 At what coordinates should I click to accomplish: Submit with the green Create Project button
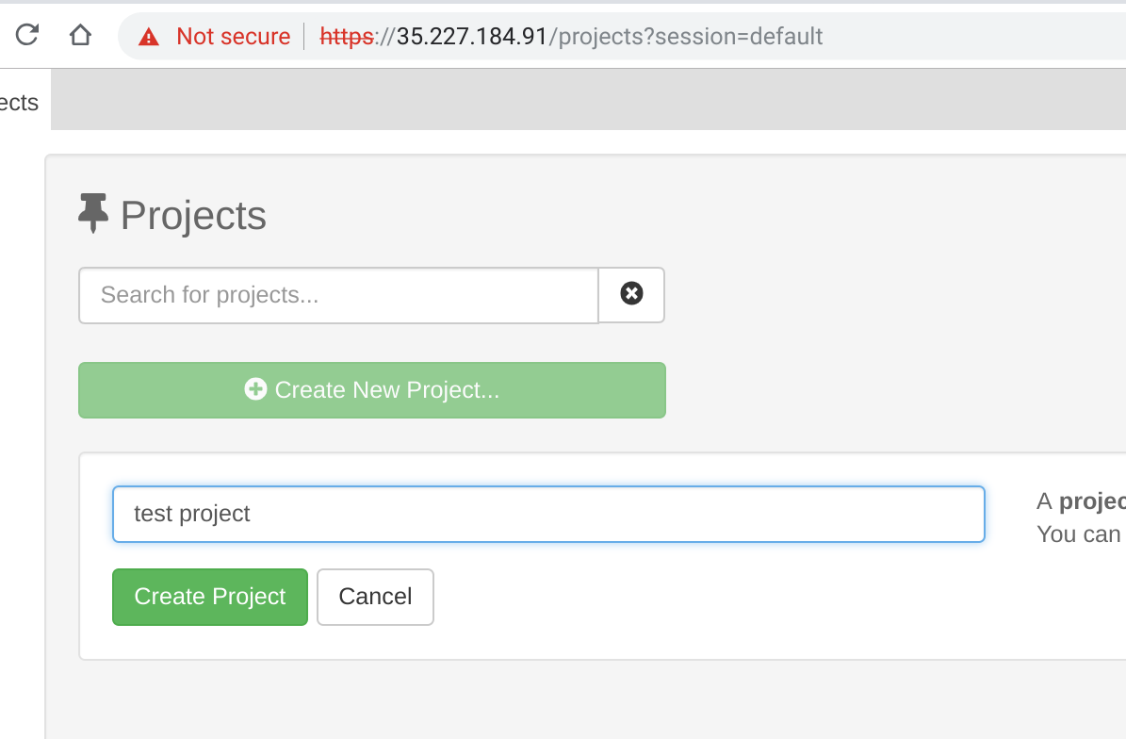[x=210, y=597]
